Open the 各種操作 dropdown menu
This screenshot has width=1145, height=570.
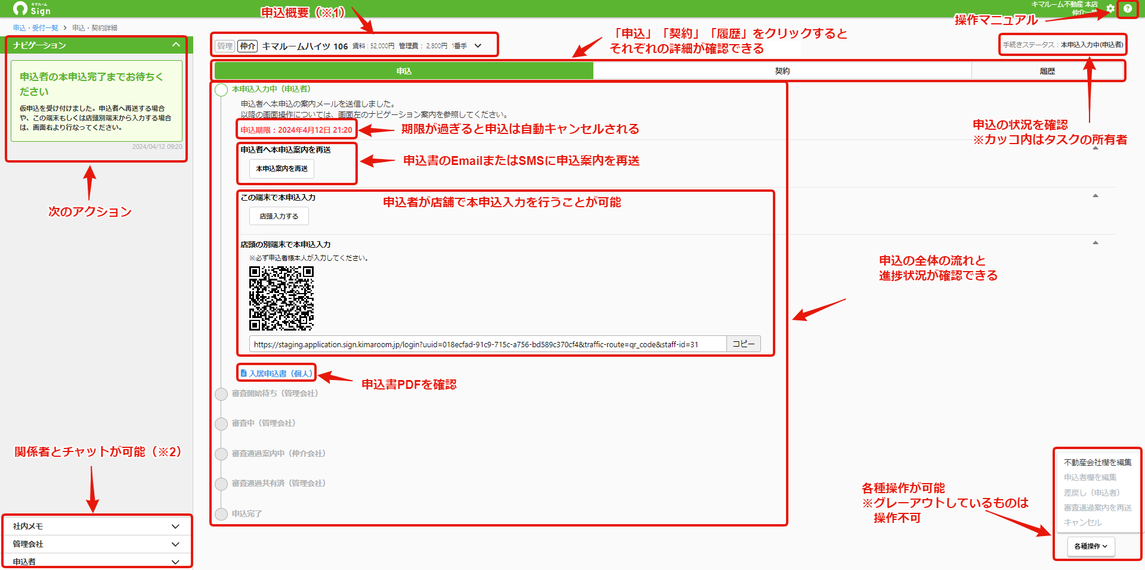pyautogui.click(x=1091, y=546)
